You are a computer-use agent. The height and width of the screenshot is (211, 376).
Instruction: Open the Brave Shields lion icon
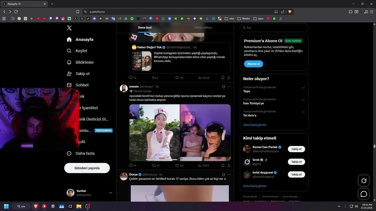pyautogui.click(x=290, y=12)
